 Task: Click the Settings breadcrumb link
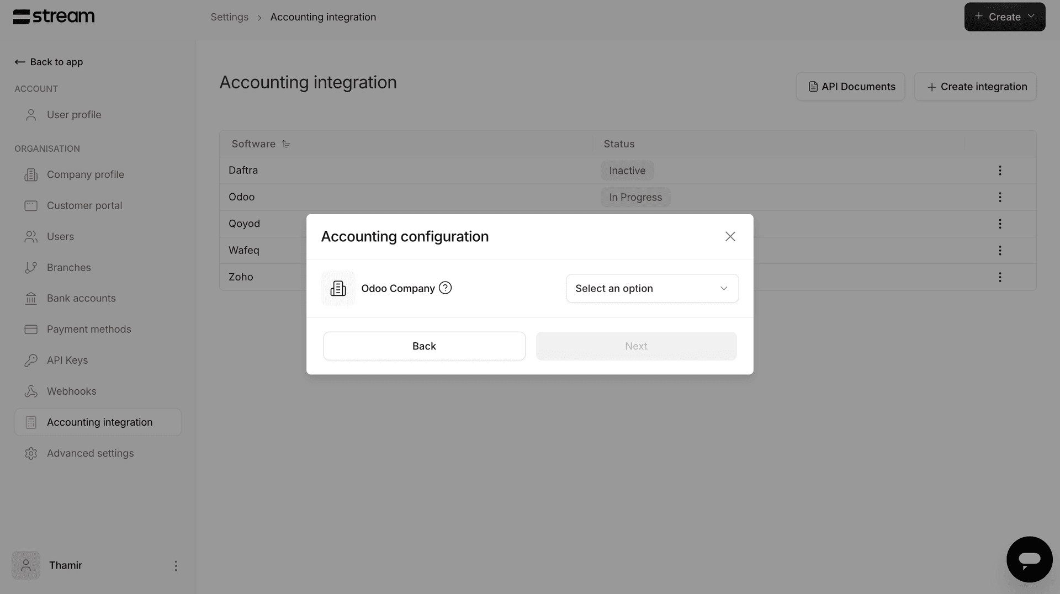[229, 17]
